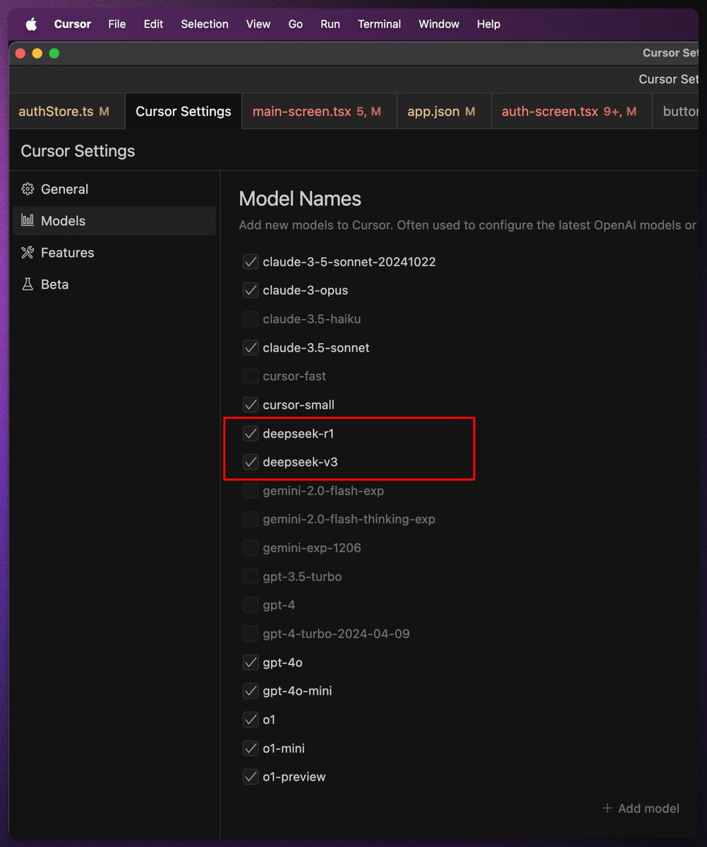
Task: Open the Window menu
Action: [439, 24]
